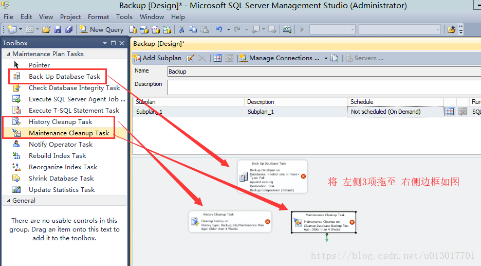Save the plan with the Save icon

tap(58, 29)
